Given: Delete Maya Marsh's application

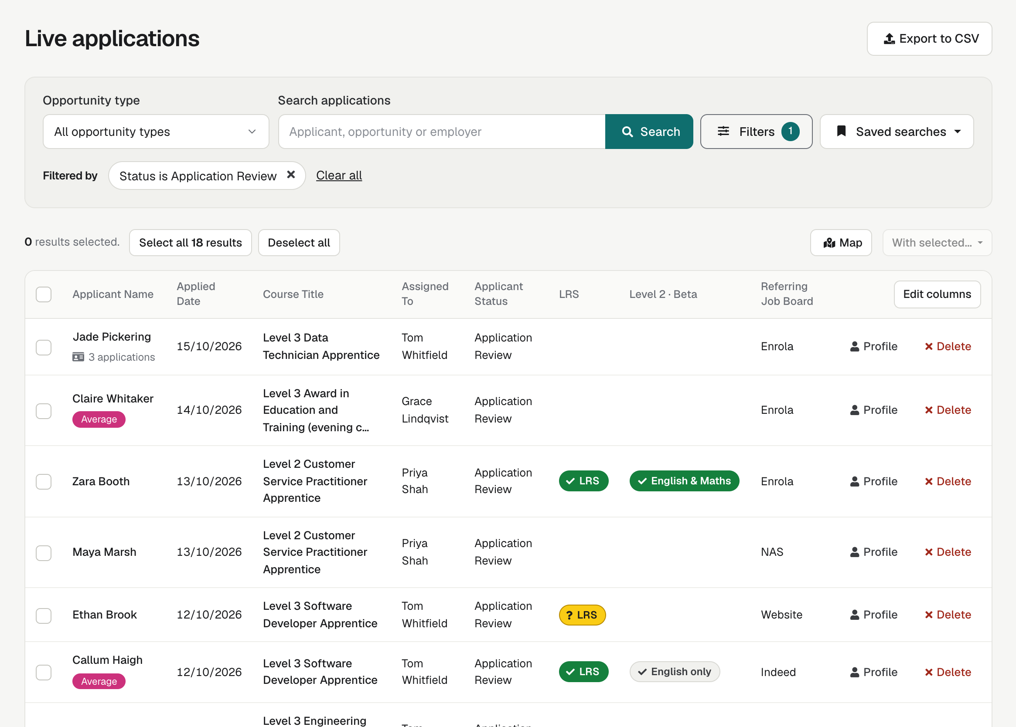Looking at the screenshot, I should pyautogui.click(x=948, y=552).
